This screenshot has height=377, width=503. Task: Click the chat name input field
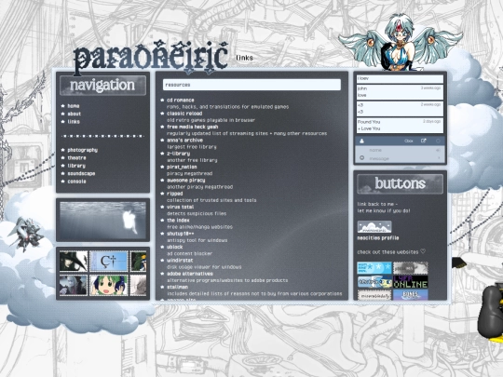click(401, 150)
